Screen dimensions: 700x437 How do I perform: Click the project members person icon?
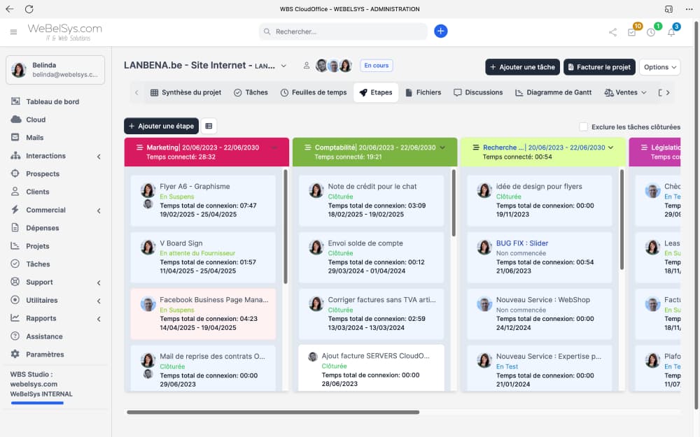pyautogui.click(x=306, y=66)
